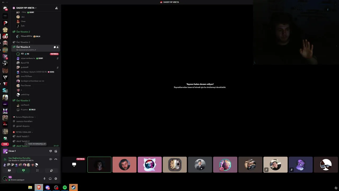Open the sunucu-kuralları text channel
339x191 pixels.
coord(24,121)
